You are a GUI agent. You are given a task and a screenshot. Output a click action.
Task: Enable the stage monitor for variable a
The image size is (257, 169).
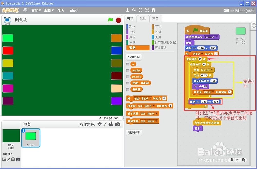click(127, 64)
